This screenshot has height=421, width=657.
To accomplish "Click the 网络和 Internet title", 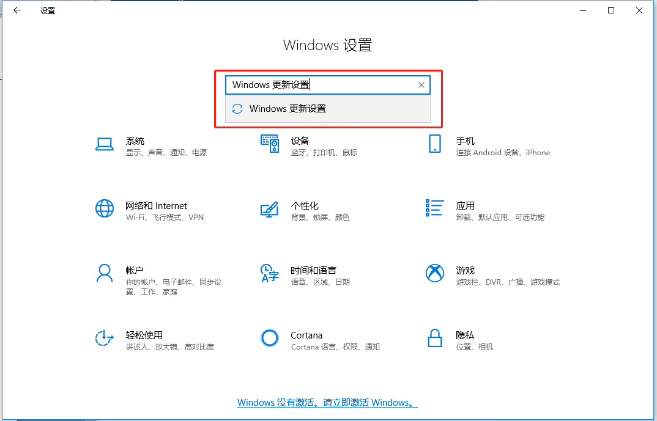I will [x=156, y=206].
